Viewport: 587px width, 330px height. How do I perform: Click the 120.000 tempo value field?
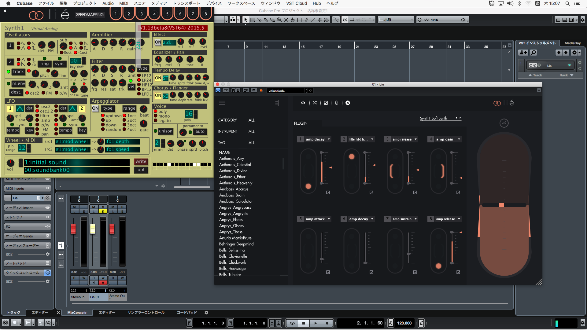(x=404, y=323)
